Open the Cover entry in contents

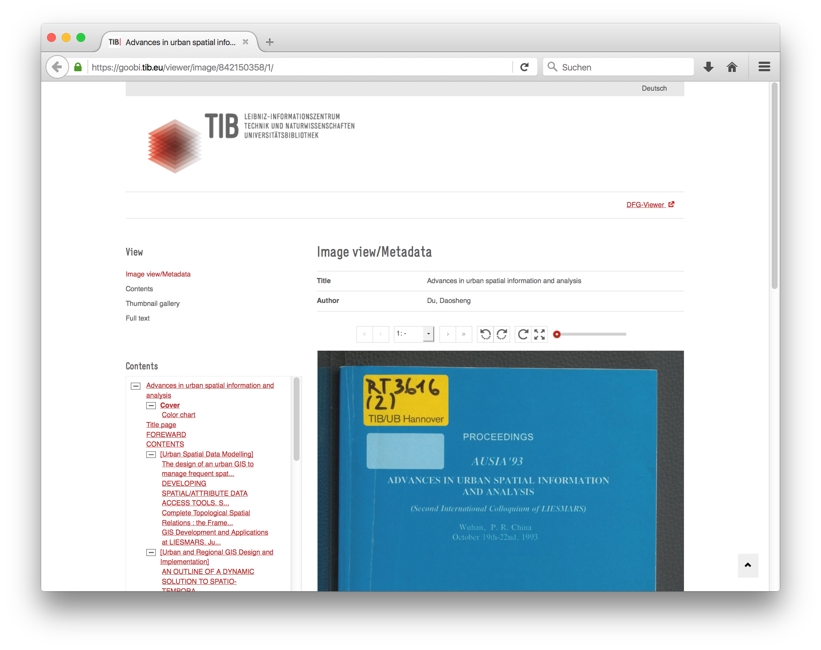170,405
